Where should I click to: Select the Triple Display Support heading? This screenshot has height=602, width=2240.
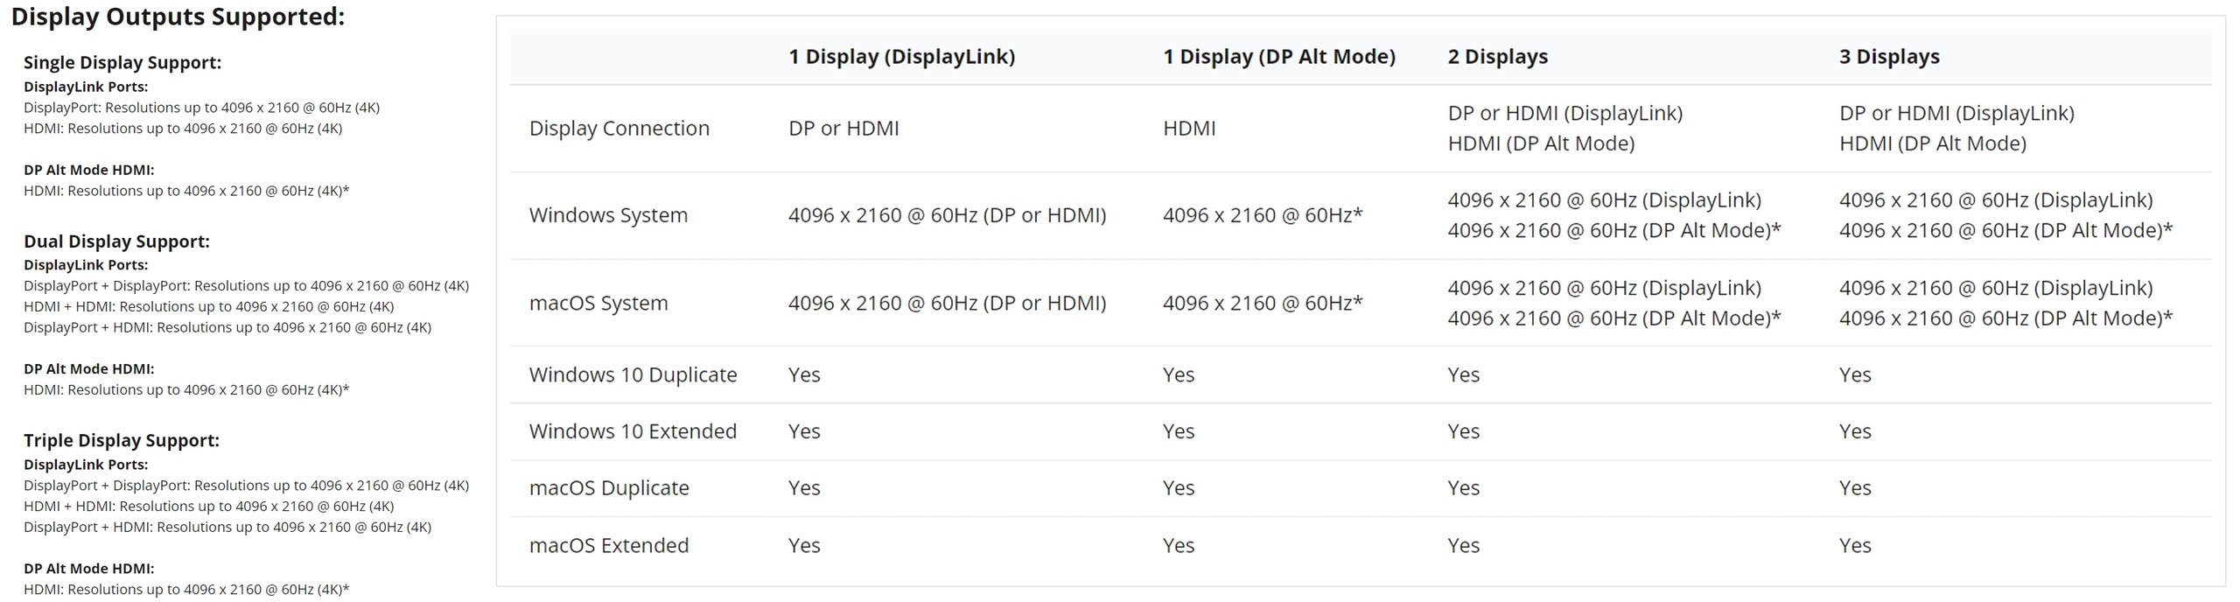(x=122, y=440)
